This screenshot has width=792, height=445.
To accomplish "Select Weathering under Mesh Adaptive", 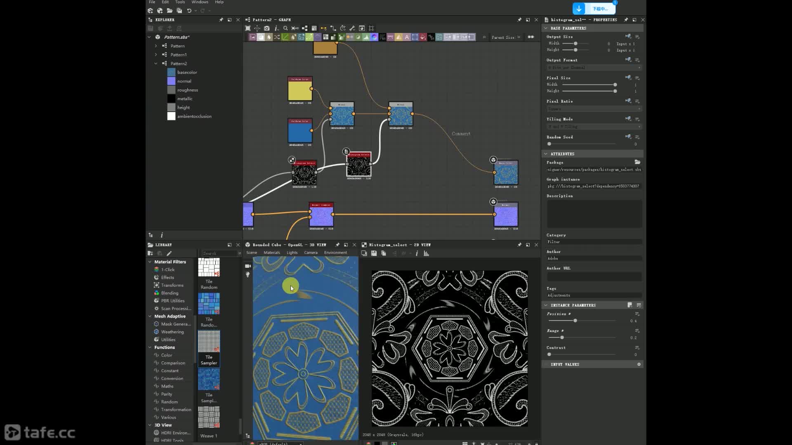I will (172, 332).
